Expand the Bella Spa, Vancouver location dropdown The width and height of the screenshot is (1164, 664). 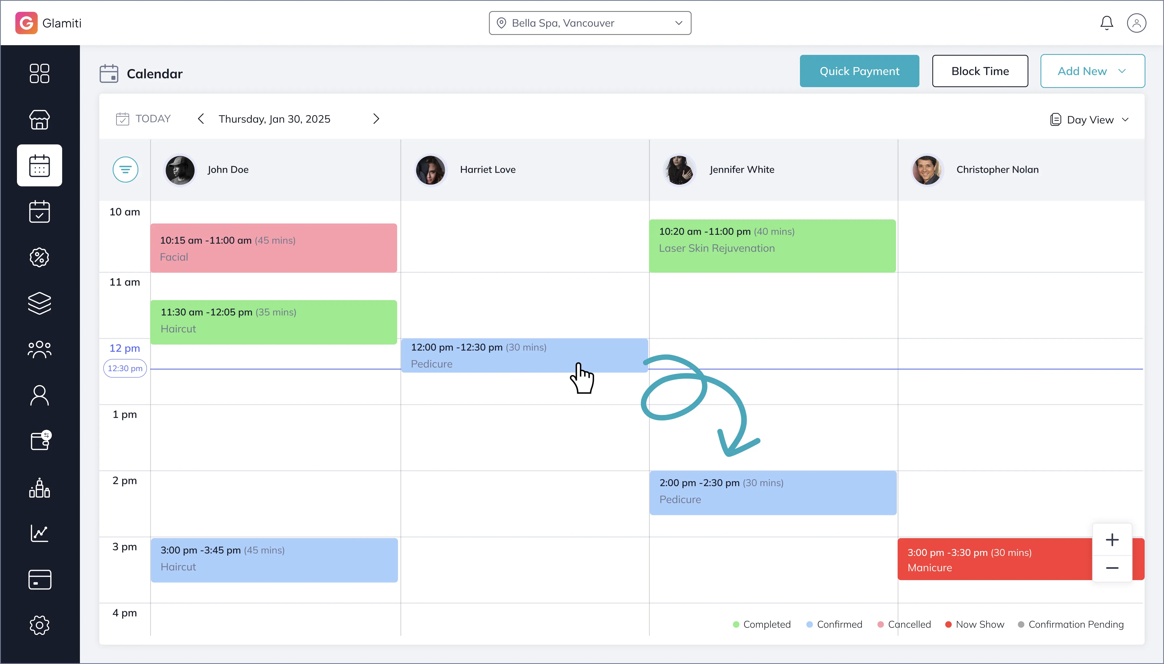click(x=590, y=23)
